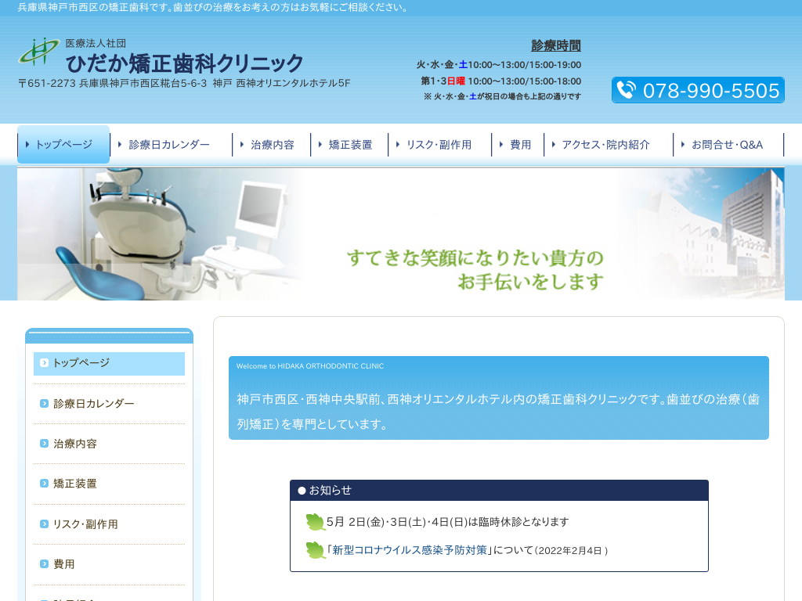Click the お知らせ header bar

click(x=499, y=491)
